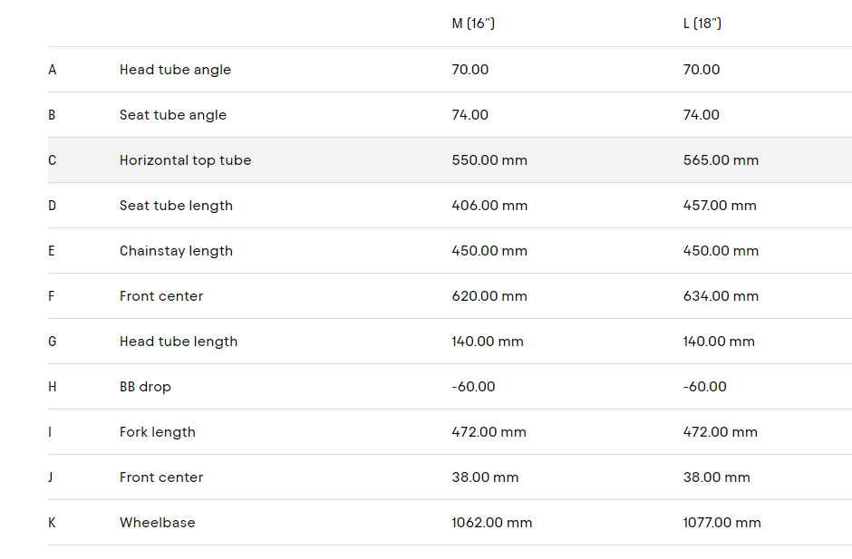852x559 pixels.
Task: Click the row letter "K" beside Wheelbase
Action: (x=52, y=523)
